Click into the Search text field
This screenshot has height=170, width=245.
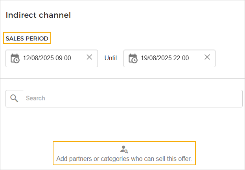pos(130,98)
